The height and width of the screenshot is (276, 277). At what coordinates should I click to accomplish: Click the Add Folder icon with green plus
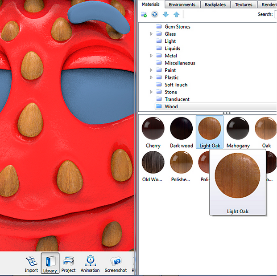[x=144, y=15]
